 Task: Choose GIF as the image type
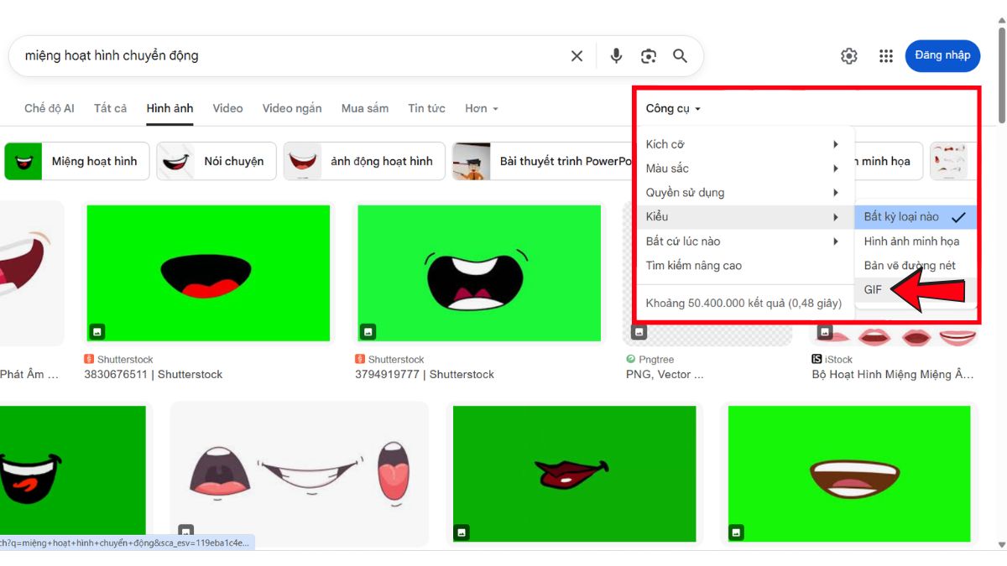coord(874,289)
